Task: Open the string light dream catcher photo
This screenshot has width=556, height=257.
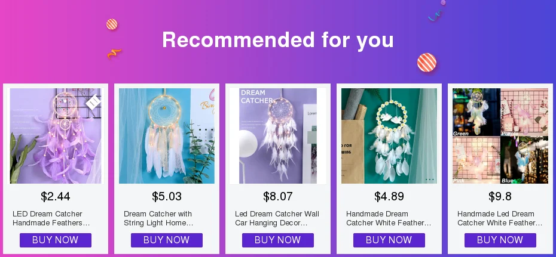Action: click(167, 136)
